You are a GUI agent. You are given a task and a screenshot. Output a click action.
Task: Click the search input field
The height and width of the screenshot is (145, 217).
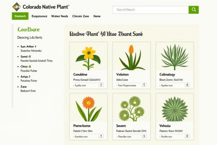[x=150, y=10]
